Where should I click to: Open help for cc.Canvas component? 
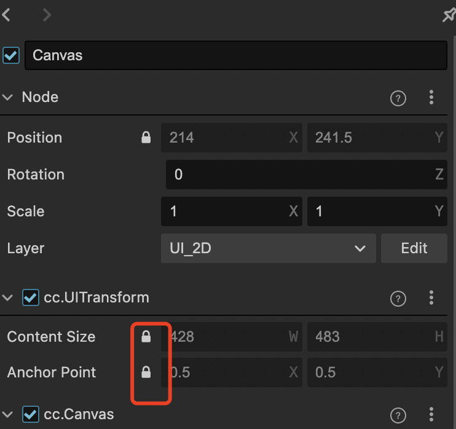pyautogui.click(x=398, y=415)
